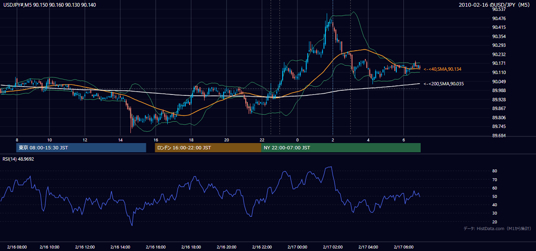Screen dimensions: 536x251
Task: Click hour 10 on price chart time axis
Action: tap(49, 140)
